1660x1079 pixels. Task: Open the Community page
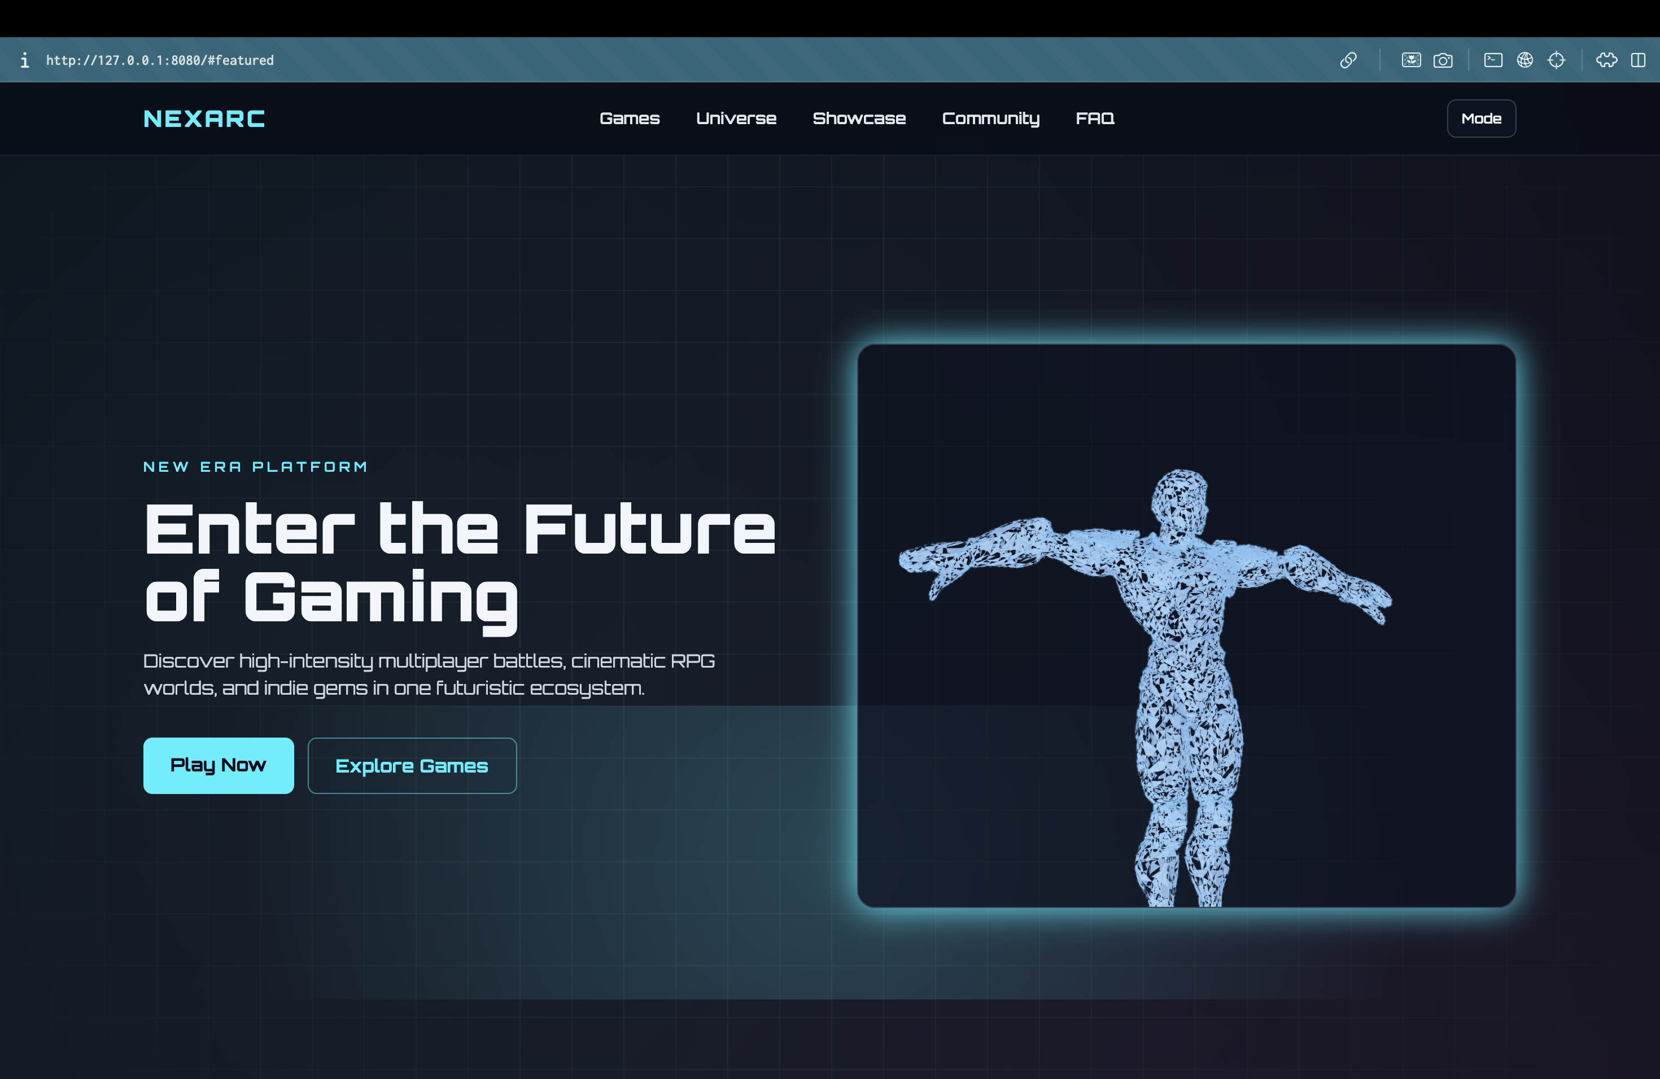(991, 119)
